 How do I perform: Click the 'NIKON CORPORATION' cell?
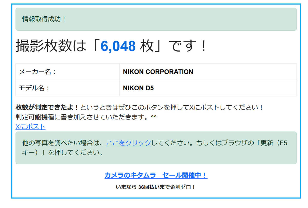(x=208, y=72)
